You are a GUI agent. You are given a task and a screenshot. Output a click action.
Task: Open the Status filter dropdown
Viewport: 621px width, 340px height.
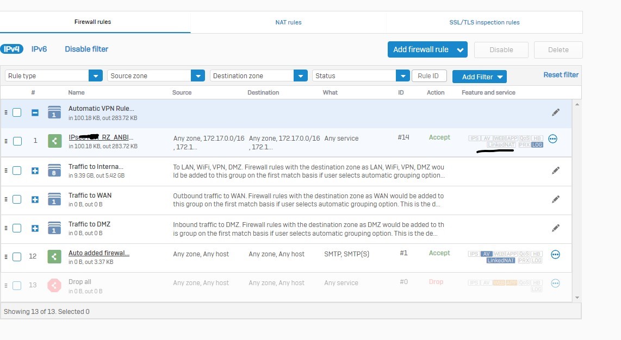point(361,75)
